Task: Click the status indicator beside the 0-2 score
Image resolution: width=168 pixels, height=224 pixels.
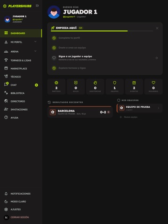Action: pos(109,112)
